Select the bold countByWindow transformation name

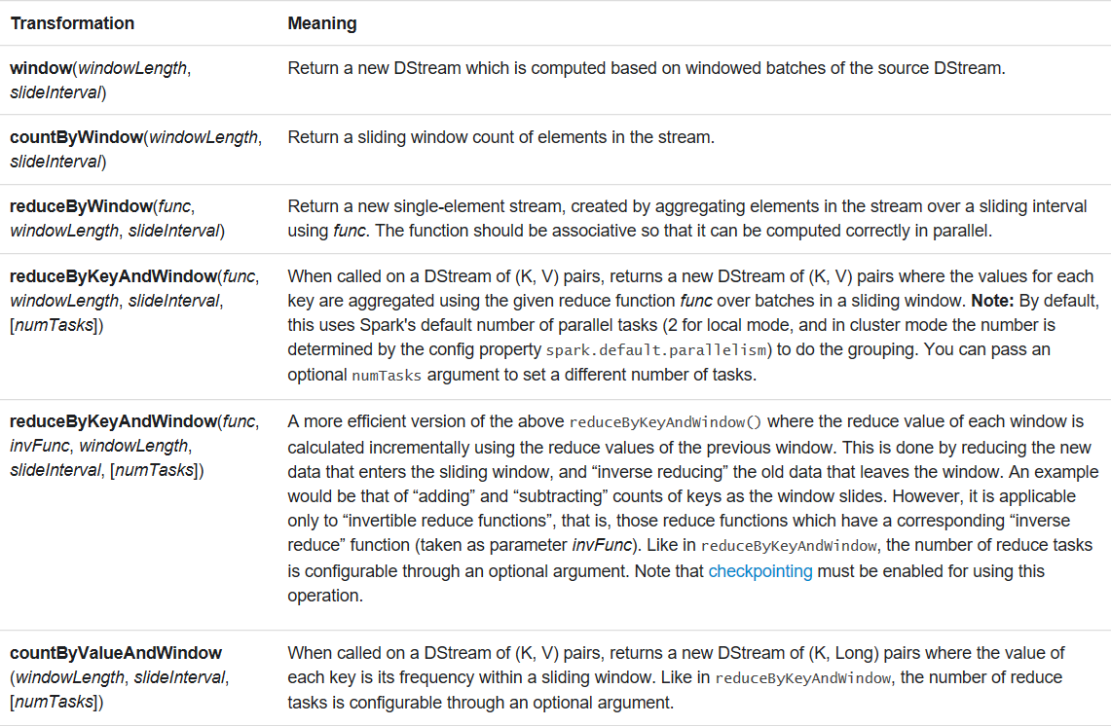coord(76,138)
